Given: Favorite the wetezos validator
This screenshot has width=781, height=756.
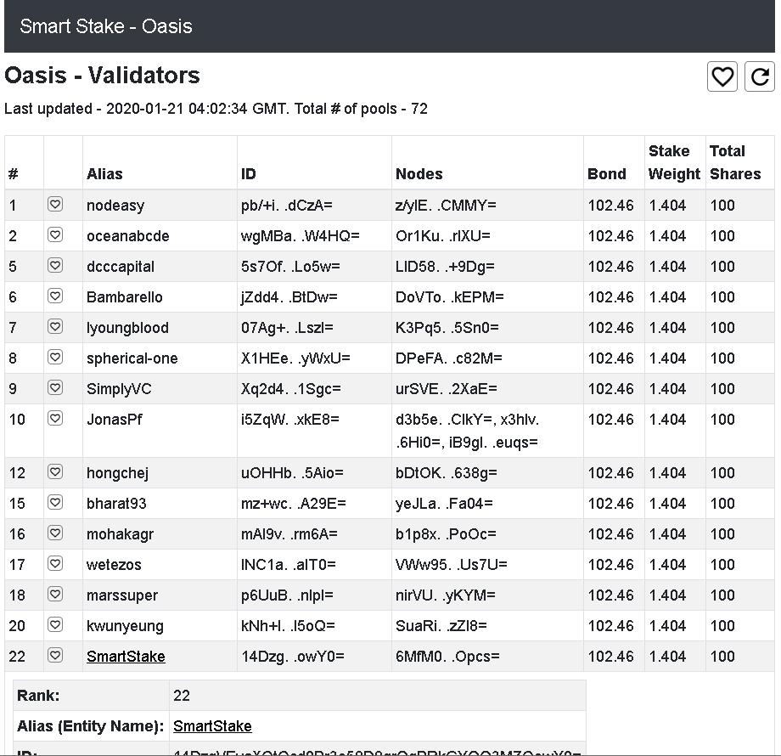Looking at the screenshot, I should click(x=55, y=564).
